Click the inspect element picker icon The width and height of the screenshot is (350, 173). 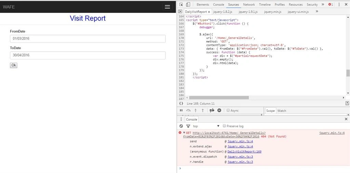pyautogui.click(x=181, y=4)
